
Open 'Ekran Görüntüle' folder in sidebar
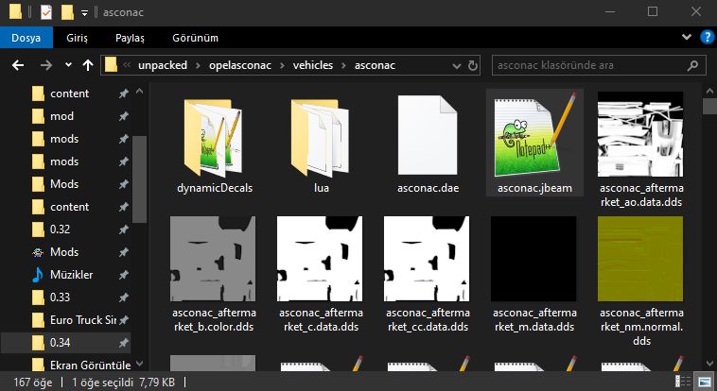coord(90,365)
